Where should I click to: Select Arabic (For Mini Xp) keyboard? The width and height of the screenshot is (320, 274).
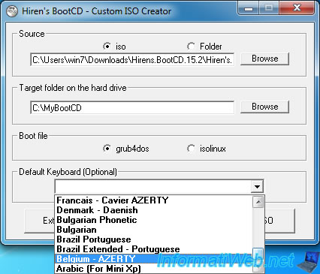pyautogui.click(x=153, y=269)
